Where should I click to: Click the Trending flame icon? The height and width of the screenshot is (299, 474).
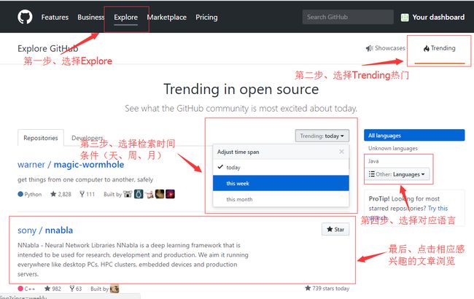coord(427,48)
